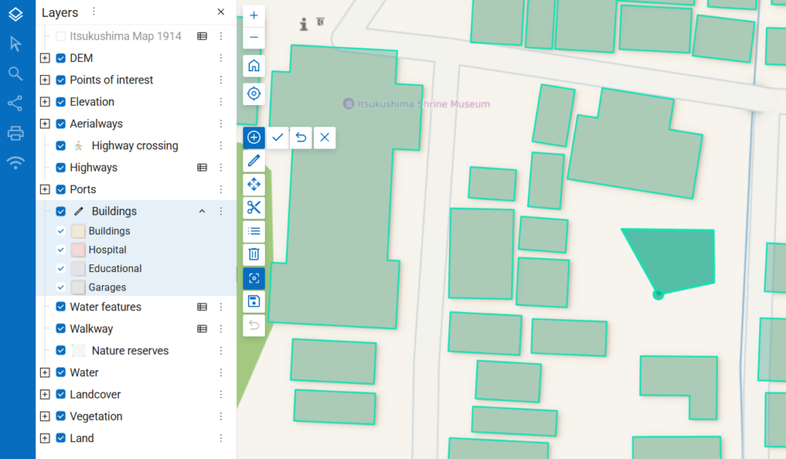Screen dimensions: 786x459
Task: Click the trash delete feature tool
Action: click(253, 254)
